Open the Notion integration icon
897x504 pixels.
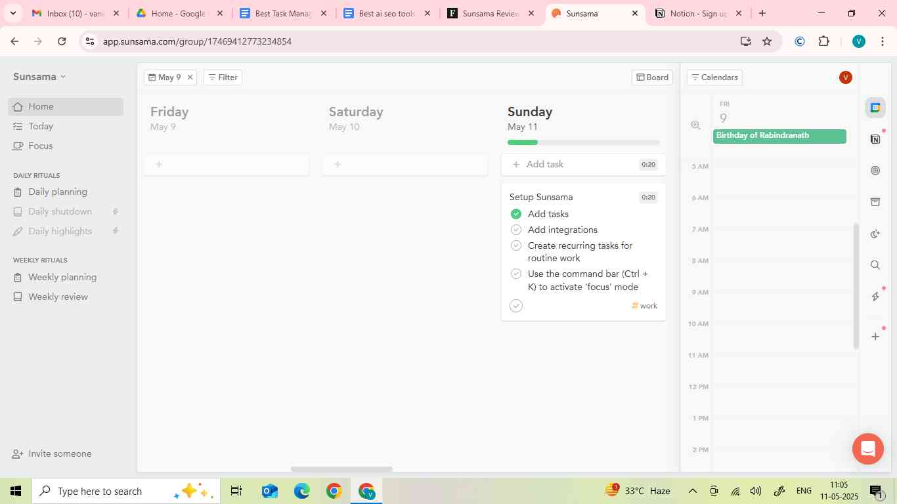tap(875, 139)
